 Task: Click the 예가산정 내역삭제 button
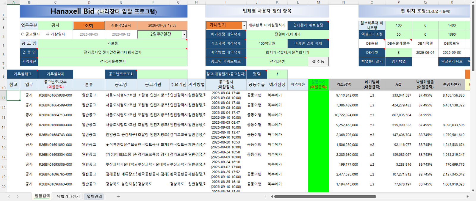coord(226,34)
